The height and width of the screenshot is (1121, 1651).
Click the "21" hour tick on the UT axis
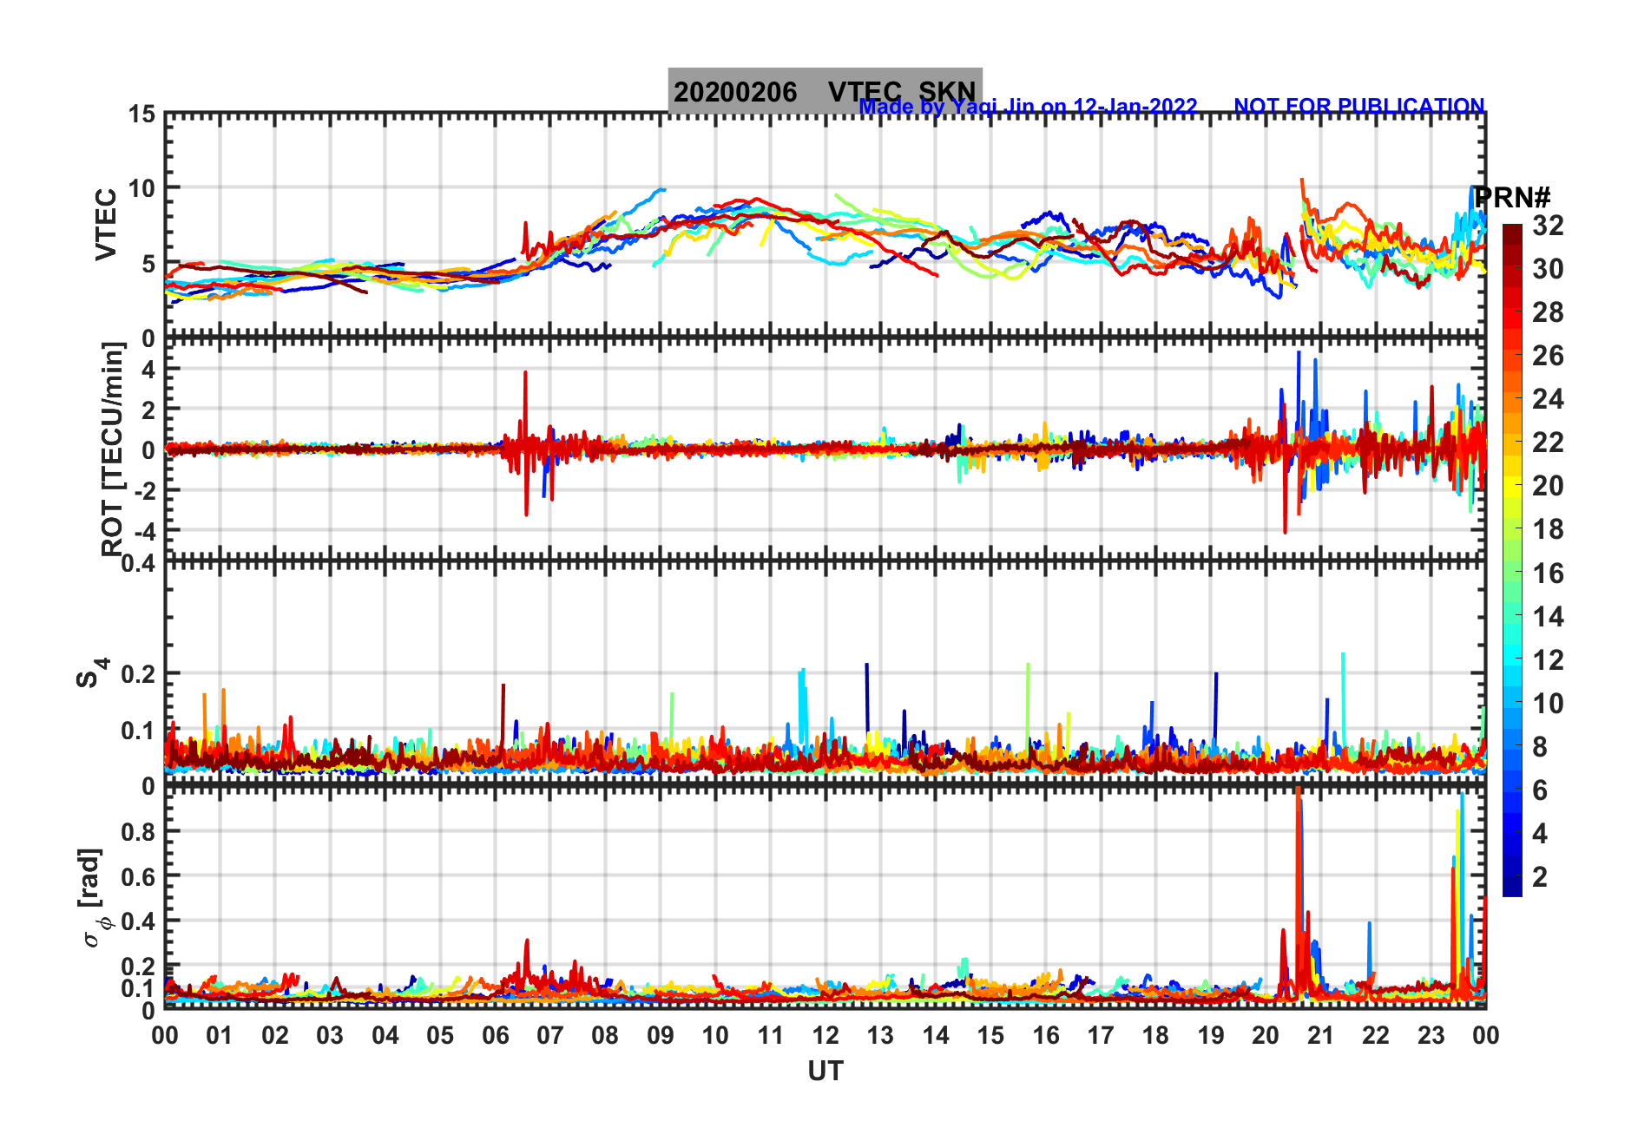coord(1321,1036)
